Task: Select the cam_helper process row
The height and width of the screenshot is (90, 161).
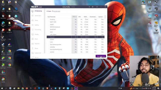Action: [75, 34]
